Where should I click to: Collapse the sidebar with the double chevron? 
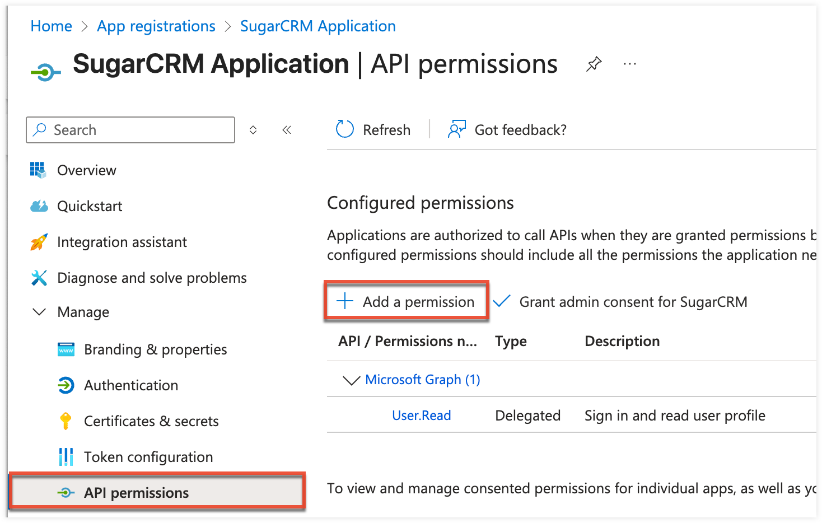coord(287,129)
